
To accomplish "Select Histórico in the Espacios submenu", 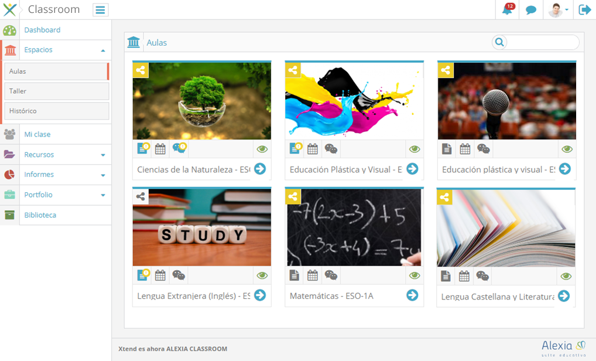I will pos(57,111).
